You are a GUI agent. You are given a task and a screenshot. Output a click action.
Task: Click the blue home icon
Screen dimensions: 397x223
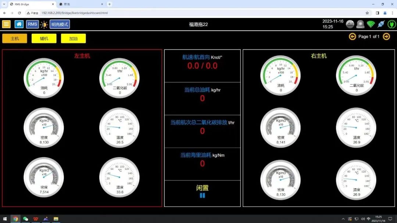pyautogui.click(x=19, y=24)
